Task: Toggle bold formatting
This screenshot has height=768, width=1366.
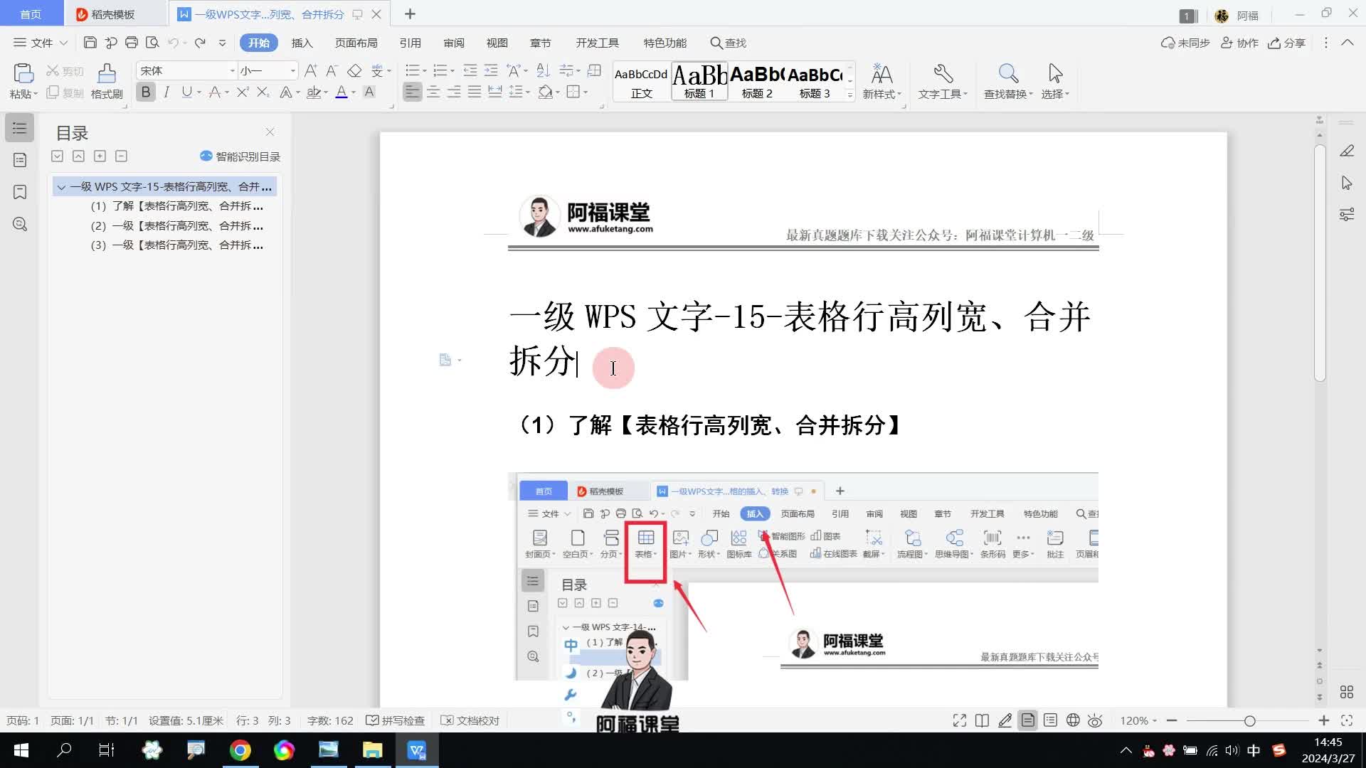Action: point(146,92)
